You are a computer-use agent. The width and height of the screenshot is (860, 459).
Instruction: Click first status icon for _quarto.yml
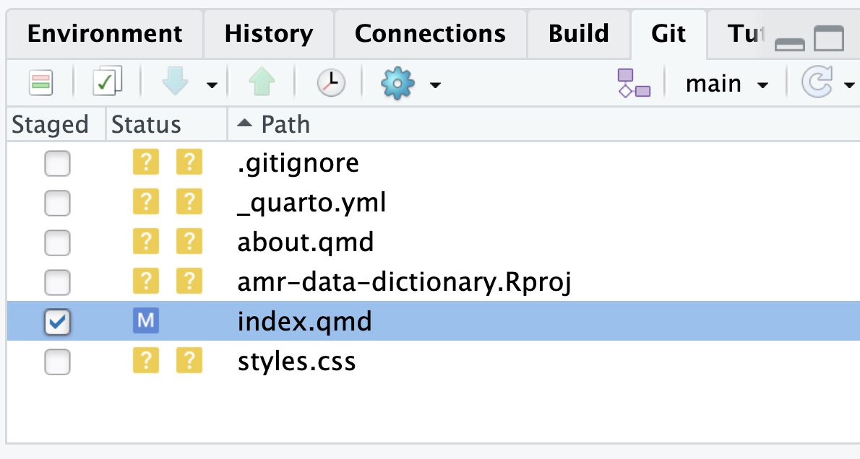click(146, 201)
